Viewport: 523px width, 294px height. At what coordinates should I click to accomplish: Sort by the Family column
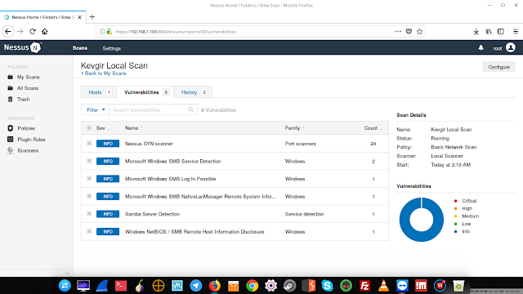294,128
